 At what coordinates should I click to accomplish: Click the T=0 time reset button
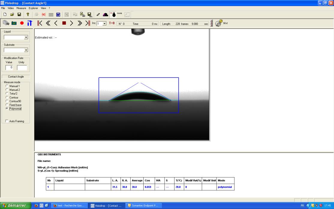click(x=112, y=23)
